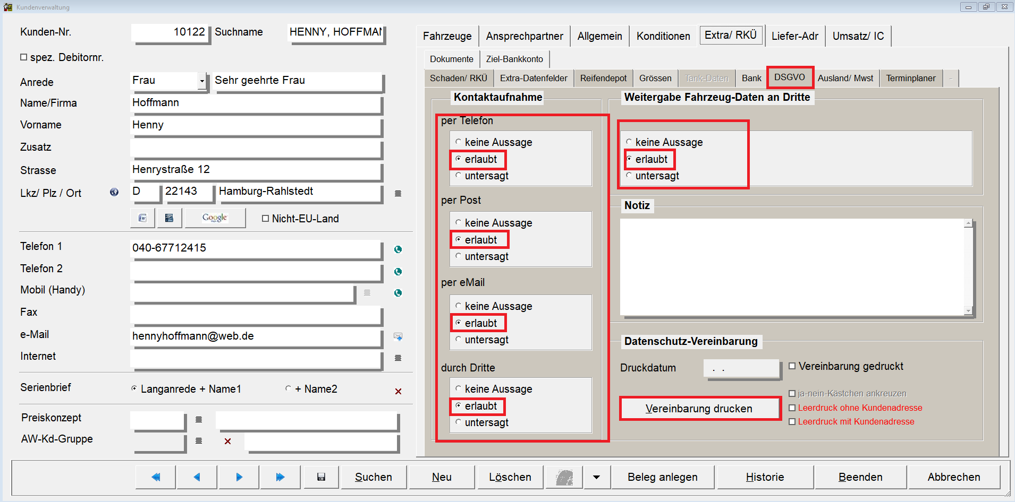
Task: Click the globe icon next to Lkz/ Plz / Ort
Action: [x=114, y=192]
